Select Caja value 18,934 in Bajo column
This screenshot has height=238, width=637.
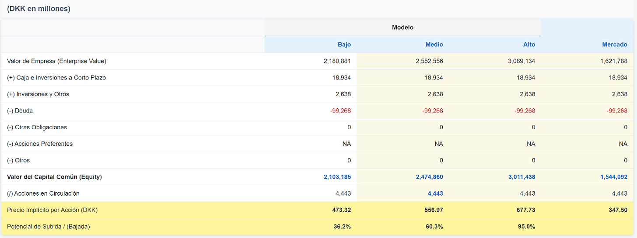coord(341,78)
